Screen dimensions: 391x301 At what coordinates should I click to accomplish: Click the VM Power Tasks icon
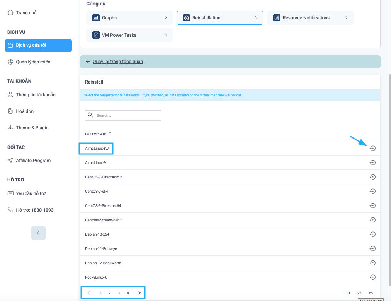click(96, 35)
